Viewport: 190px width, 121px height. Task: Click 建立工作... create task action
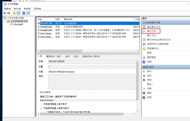pos(152,31)
